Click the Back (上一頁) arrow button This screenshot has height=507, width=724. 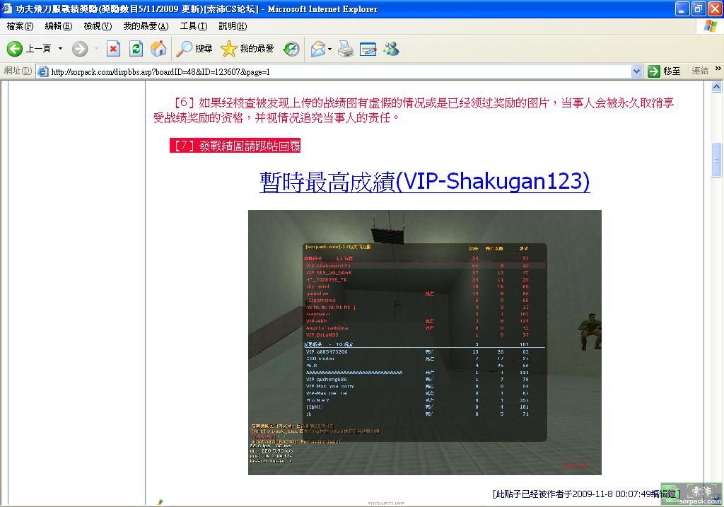point(16,49)
